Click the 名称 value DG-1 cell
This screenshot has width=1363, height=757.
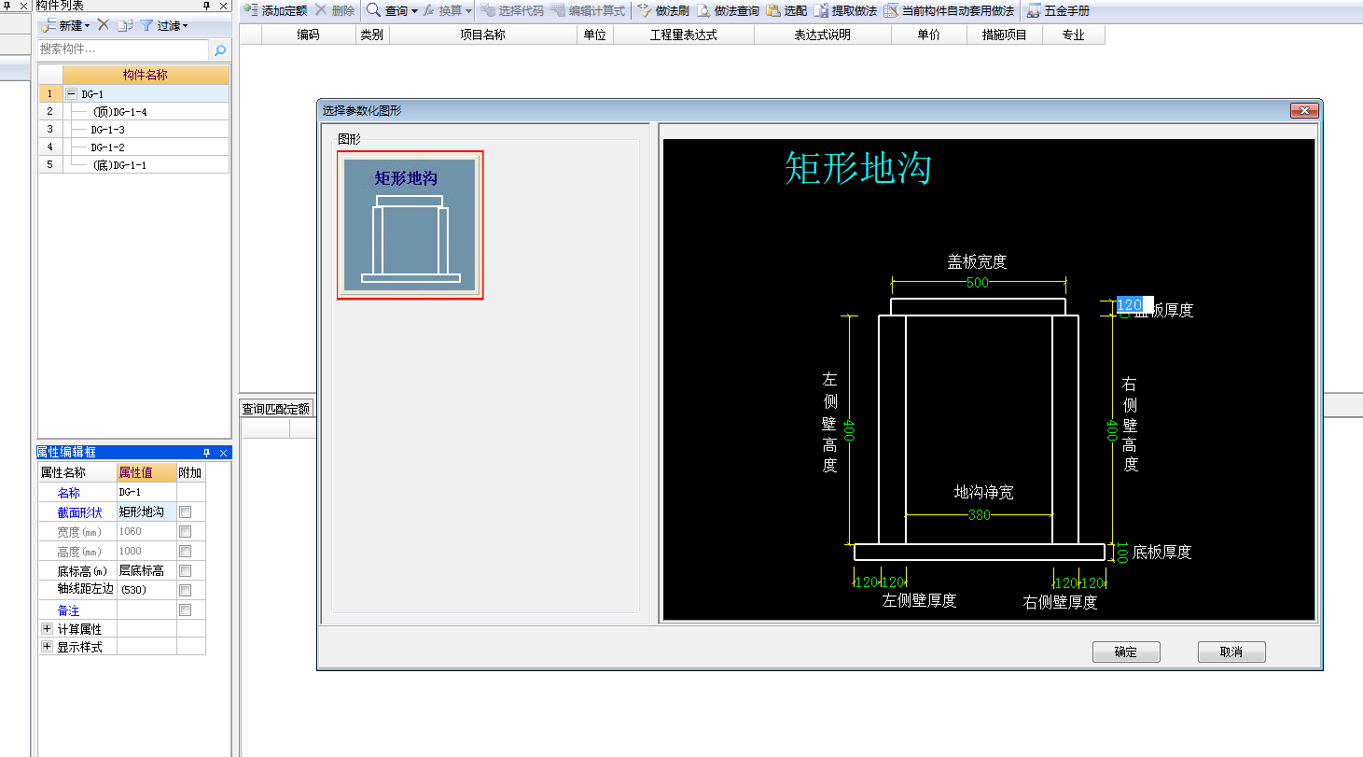click(x=146, y=493)
